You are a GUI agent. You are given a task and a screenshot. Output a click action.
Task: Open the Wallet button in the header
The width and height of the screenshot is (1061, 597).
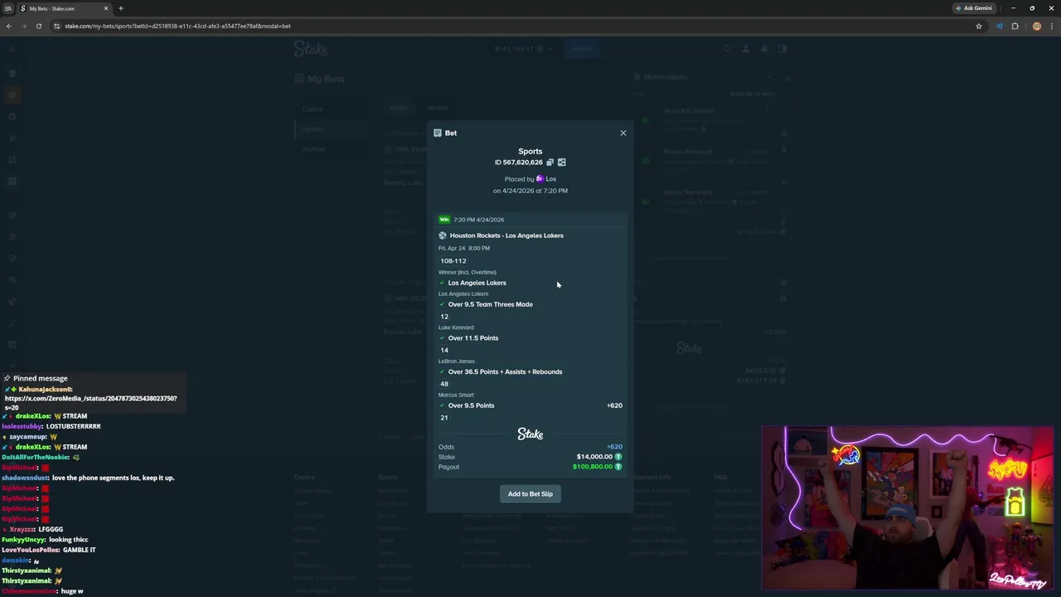tap(581, 49)
